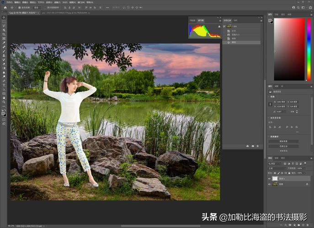This screenshot has width=314, height=228.
Task: Change screen mode icon at toolbar bottom
Action: [x=4, y=124]
